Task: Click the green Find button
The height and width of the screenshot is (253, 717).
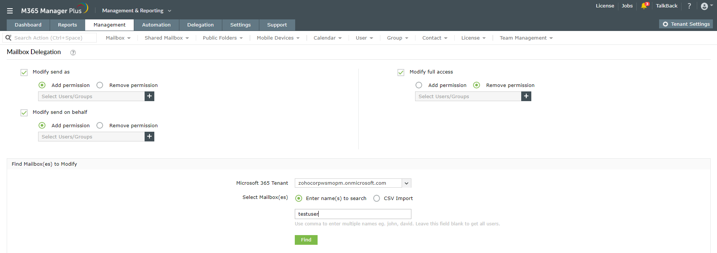Action: pyautogui.click(x=306, y=240)
